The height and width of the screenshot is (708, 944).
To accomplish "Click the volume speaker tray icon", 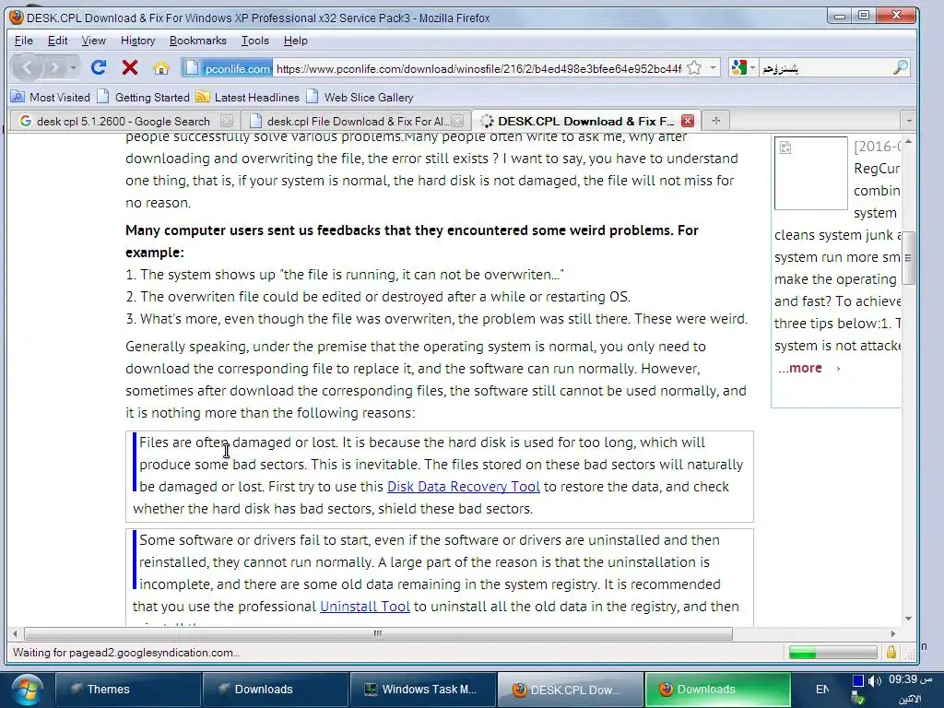I will coord(874,681).
